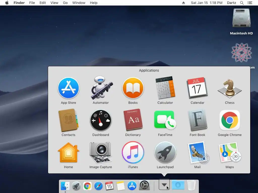258x193 pixels.
Task: Launch Image Capture
Action: tap(101, 153)
